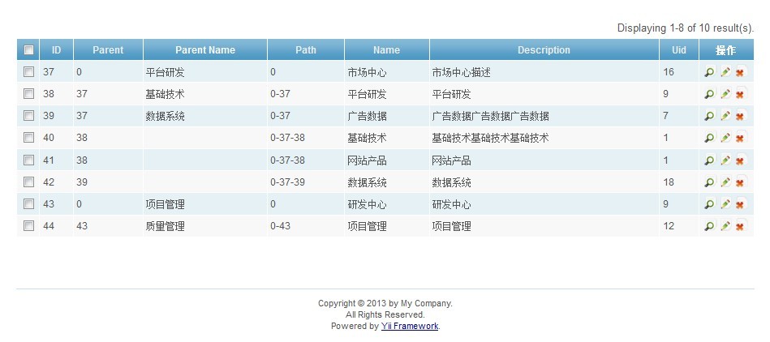Select checkbox for row ID 40
770x342 pixels.
click(x=28, y=138)
